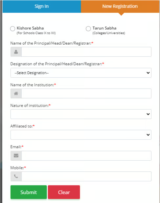
Task: Click the envelope icon beside Email field
Action: pos(16,156)
